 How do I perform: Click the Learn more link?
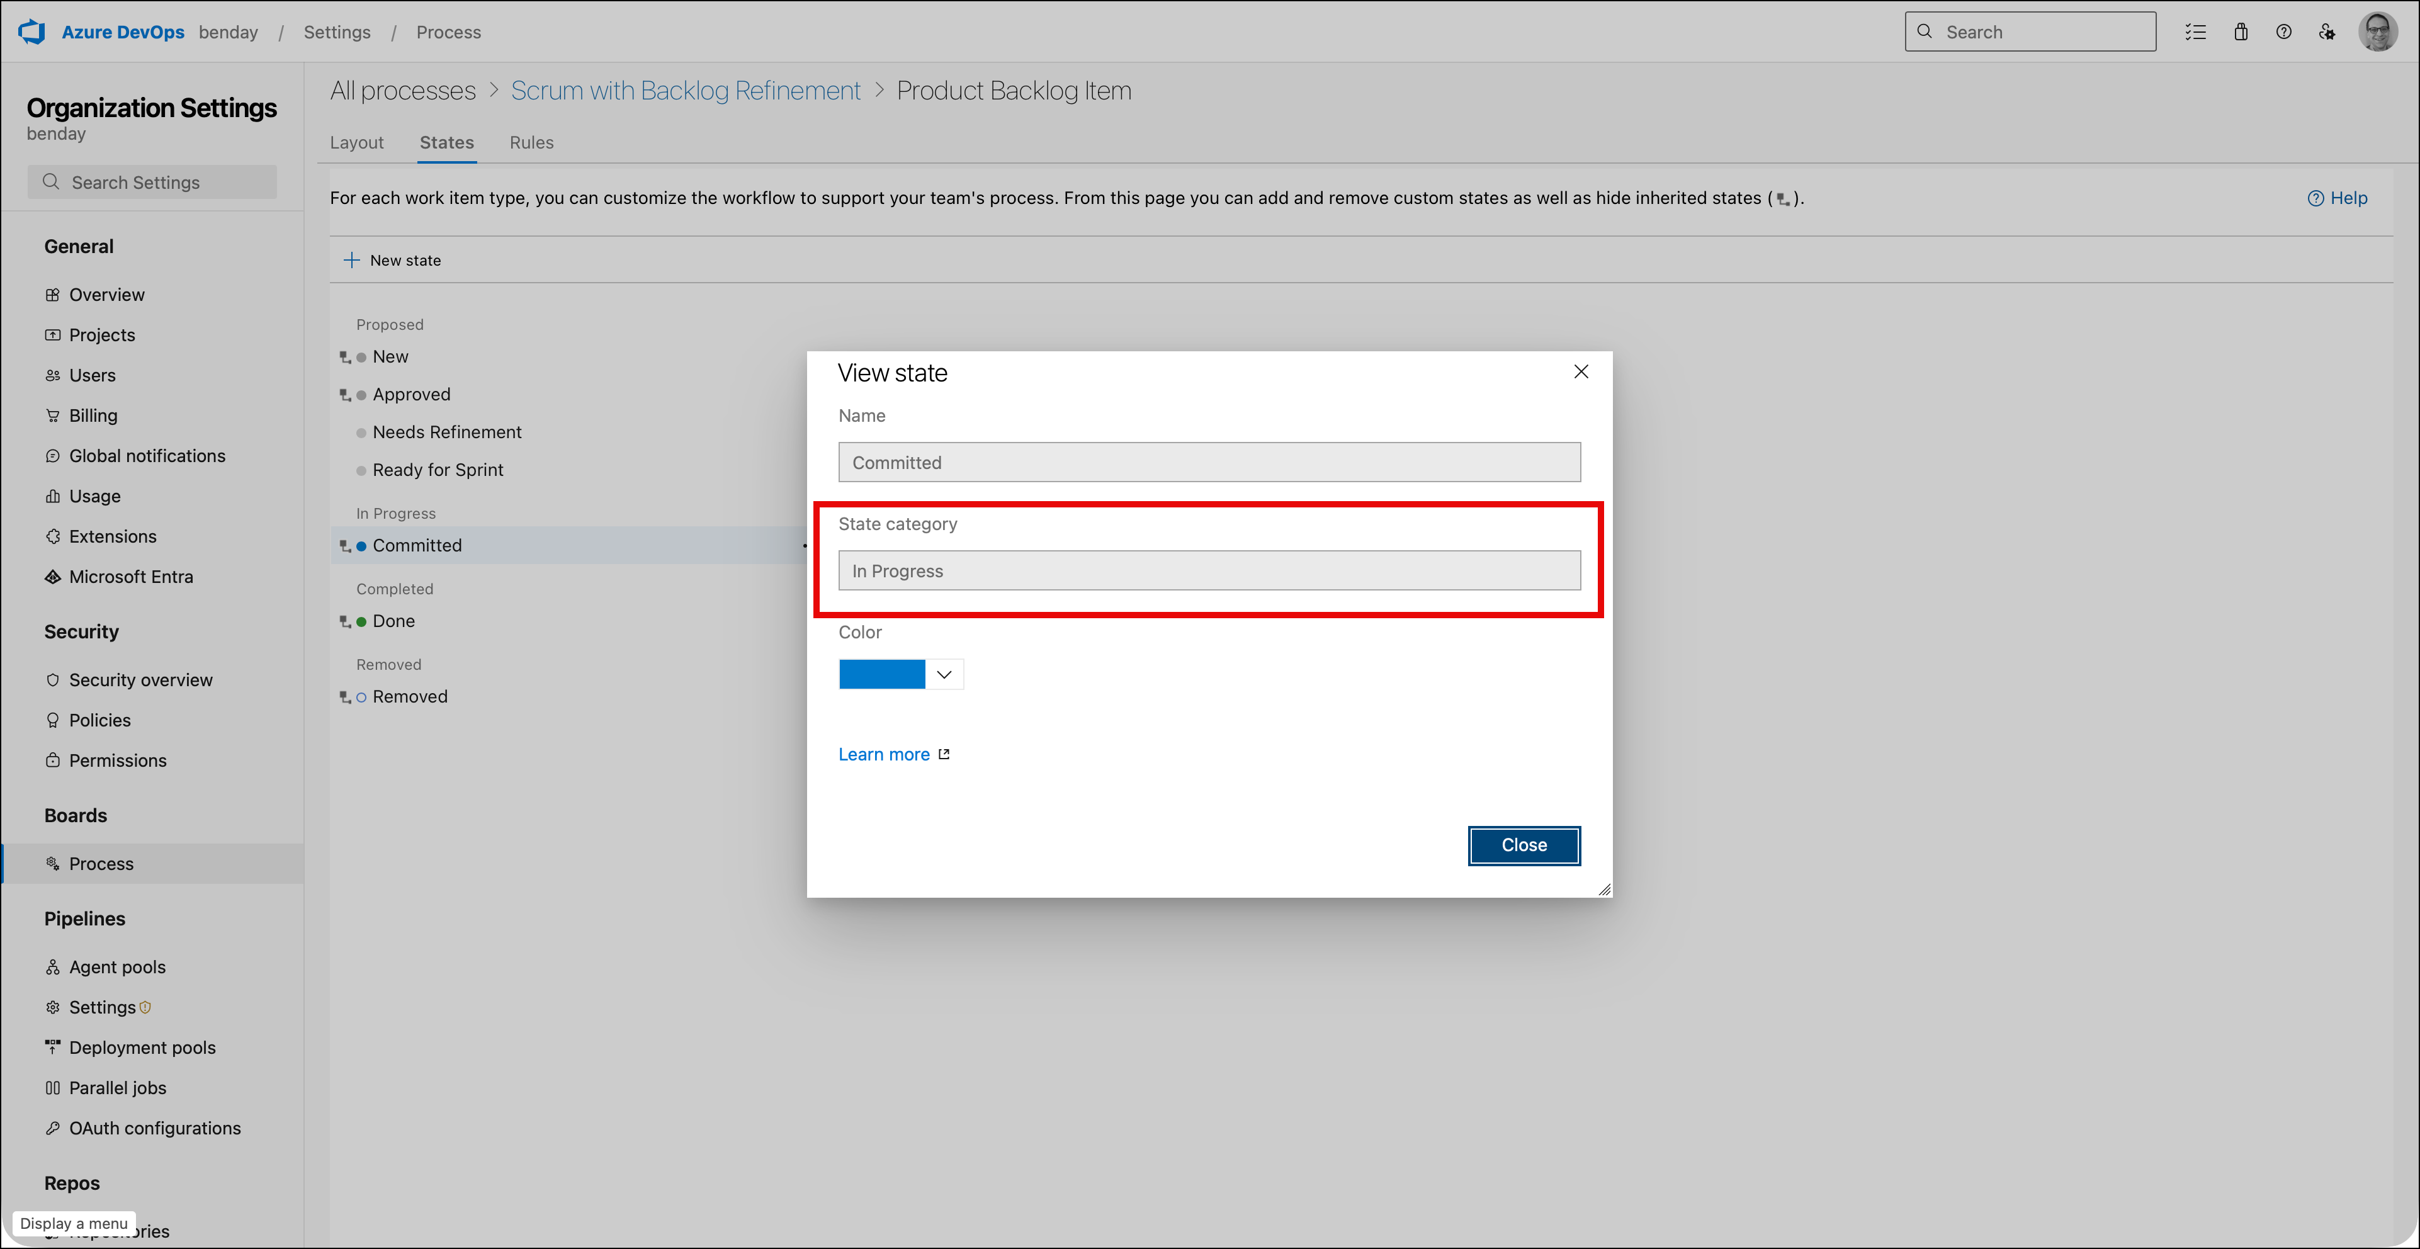[884, 753]
